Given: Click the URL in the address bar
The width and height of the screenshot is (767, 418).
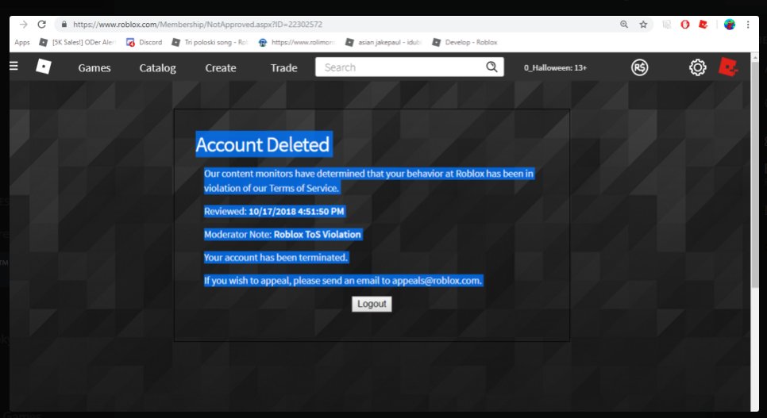Looking at the screenshot, I should 198,25.
